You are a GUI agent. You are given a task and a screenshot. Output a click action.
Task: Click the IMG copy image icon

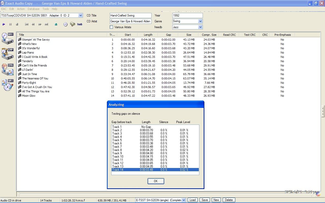click(x=8, y=69)
